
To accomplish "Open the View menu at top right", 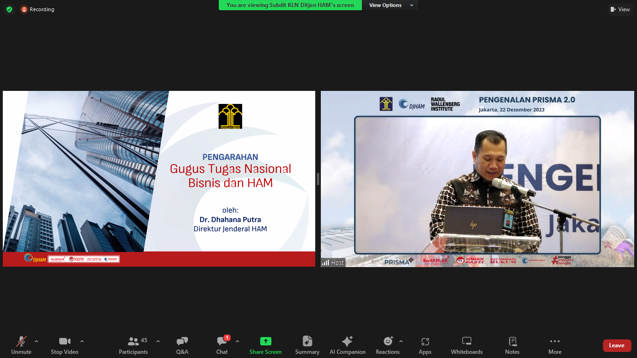I will pyautogui.click(x=620, y=9).
